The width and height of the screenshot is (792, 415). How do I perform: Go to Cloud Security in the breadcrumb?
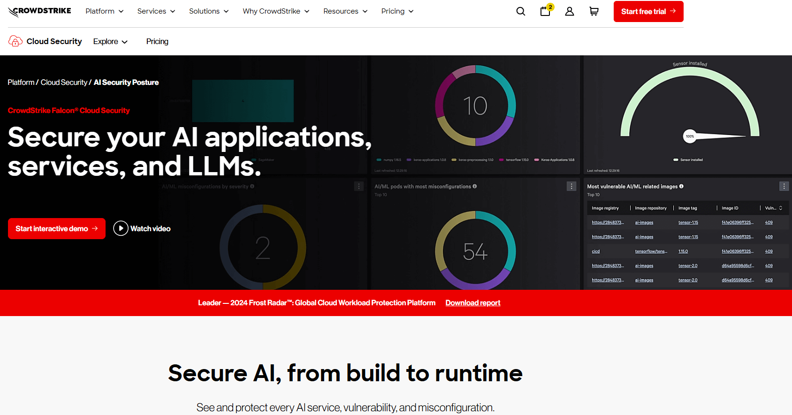pyautogui.click(x=64, y=82)
